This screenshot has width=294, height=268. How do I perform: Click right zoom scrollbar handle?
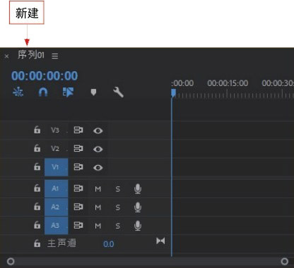click(285, 261)
